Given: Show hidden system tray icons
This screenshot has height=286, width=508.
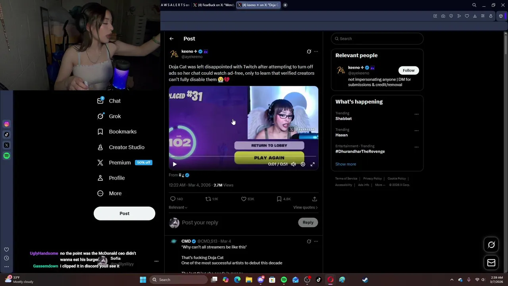Looking at the screenshot, I should 452,280.
